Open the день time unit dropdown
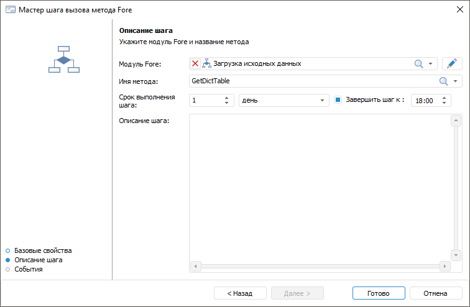 [323, 100]
